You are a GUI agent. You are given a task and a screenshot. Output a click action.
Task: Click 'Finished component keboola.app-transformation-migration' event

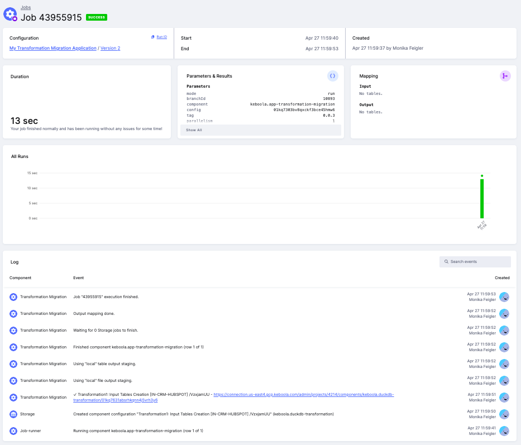tap(138, 347)
